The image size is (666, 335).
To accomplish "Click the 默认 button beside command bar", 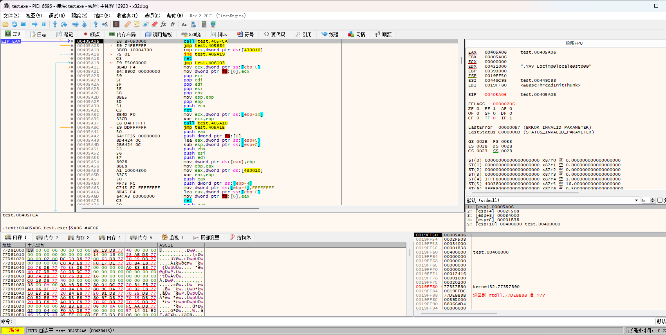I will click(661, 321).
